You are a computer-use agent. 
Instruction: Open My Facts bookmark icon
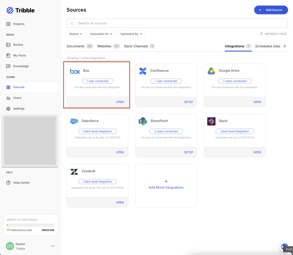coord(8,56)
